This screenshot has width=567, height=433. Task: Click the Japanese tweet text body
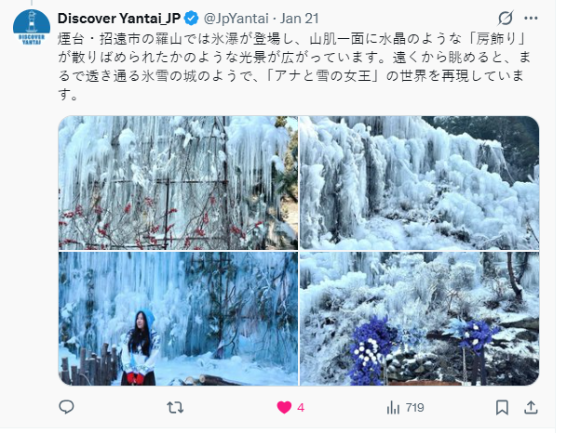click(293, 67)
